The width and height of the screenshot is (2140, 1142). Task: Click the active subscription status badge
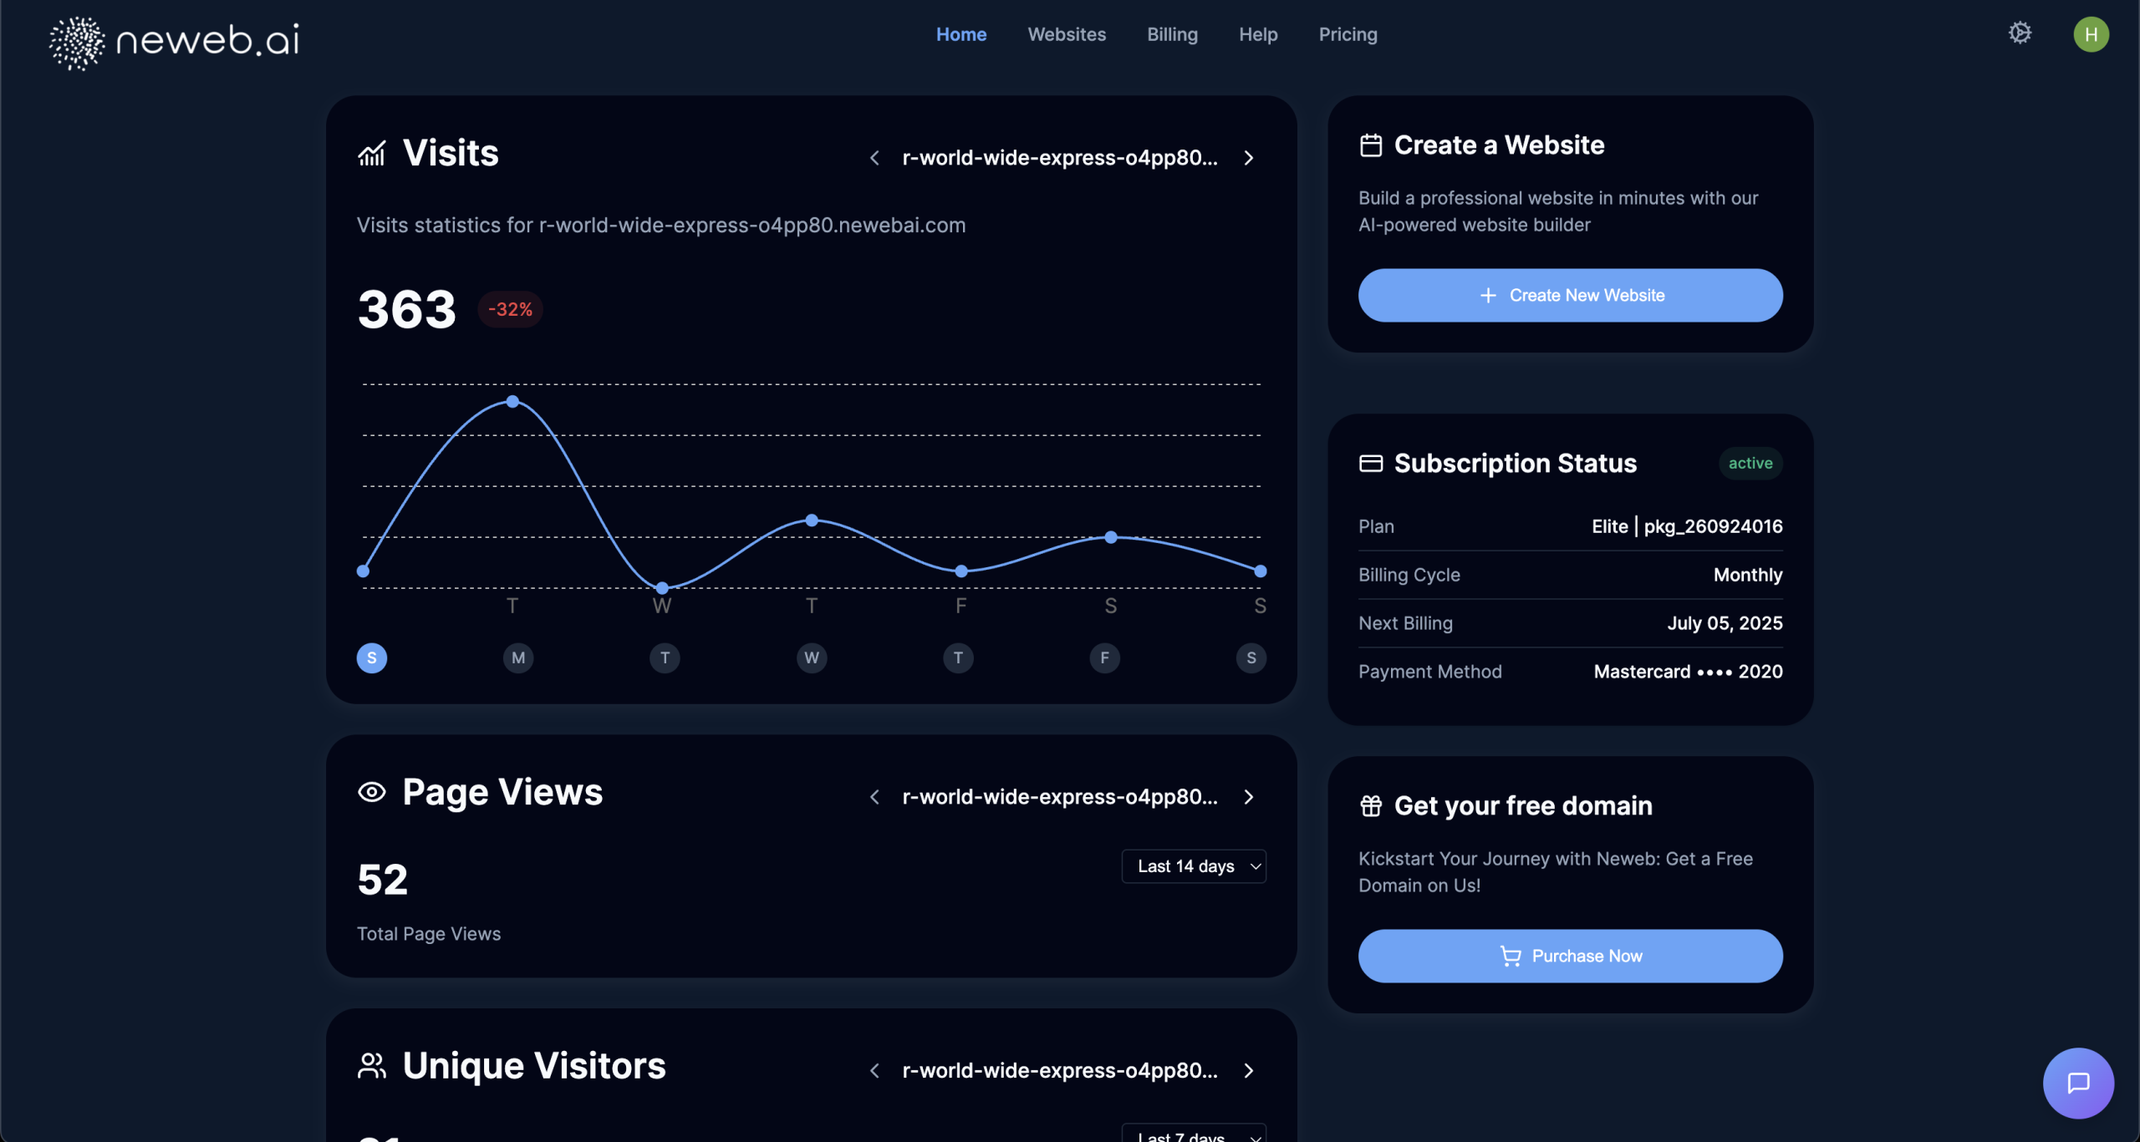tap(1750, 463)
